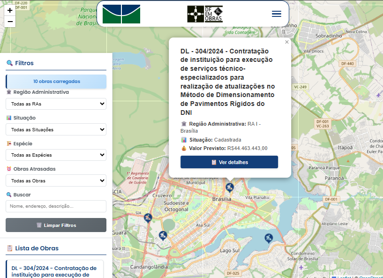Viewport: 383px width, 278px height.
Task: Click the Espécie icon in sidebar
Action: tap(9, 143)
